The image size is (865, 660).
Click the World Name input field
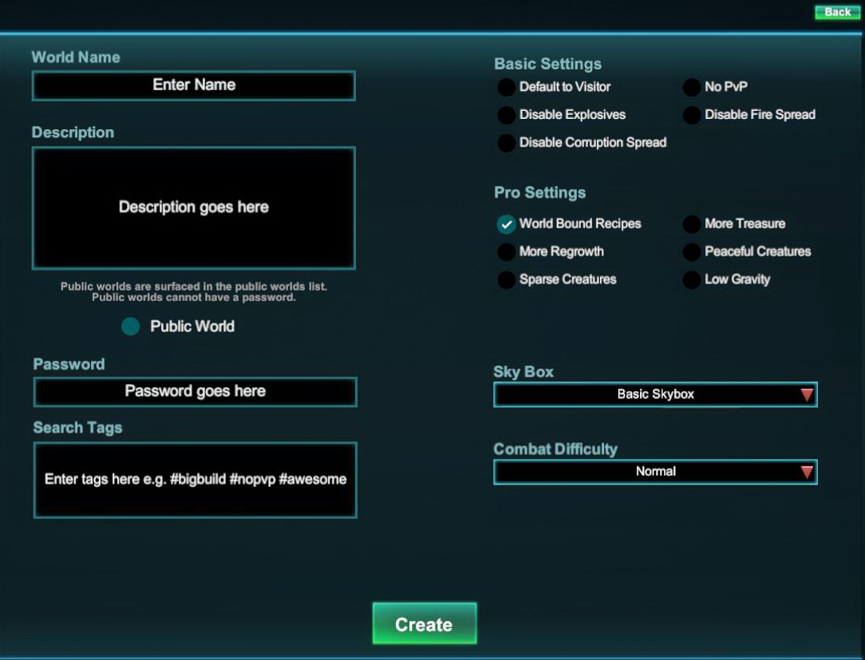[x=194, y=85]
